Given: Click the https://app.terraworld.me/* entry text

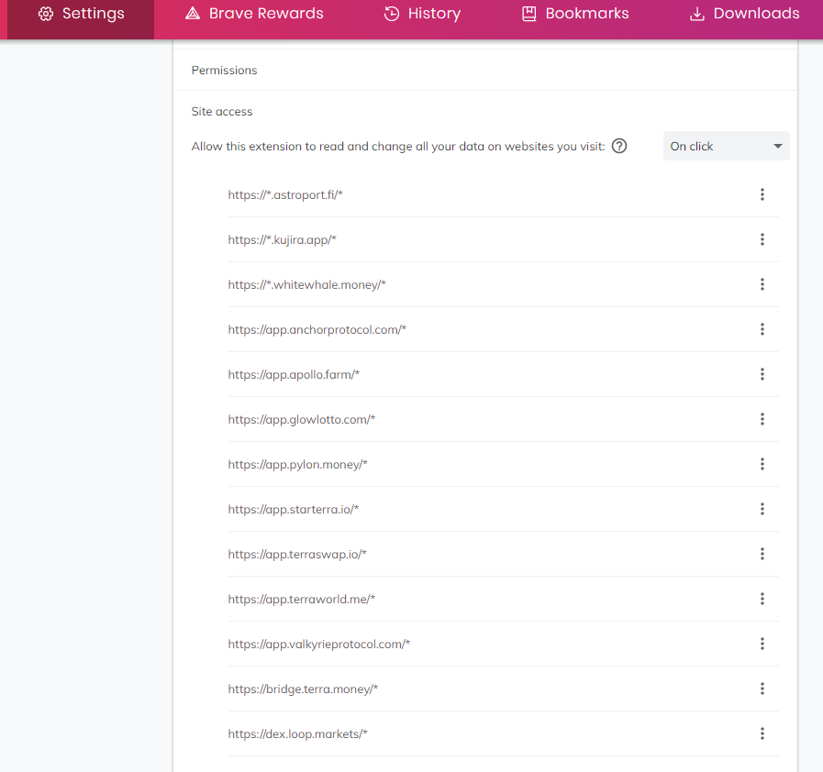Looking at the screenshot, I should 301,600.
